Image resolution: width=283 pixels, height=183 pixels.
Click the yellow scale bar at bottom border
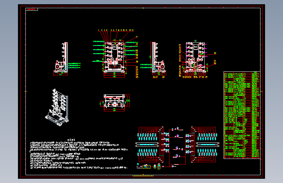[143, 176]
